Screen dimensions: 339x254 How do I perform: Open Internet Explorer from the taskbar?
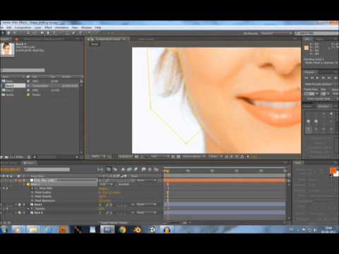pyautogui.click(x=48, y=229)
